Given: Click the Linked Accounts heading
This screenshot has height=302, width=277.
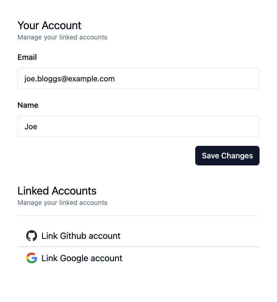Looking at the screenshot, I should coord(57,191).
